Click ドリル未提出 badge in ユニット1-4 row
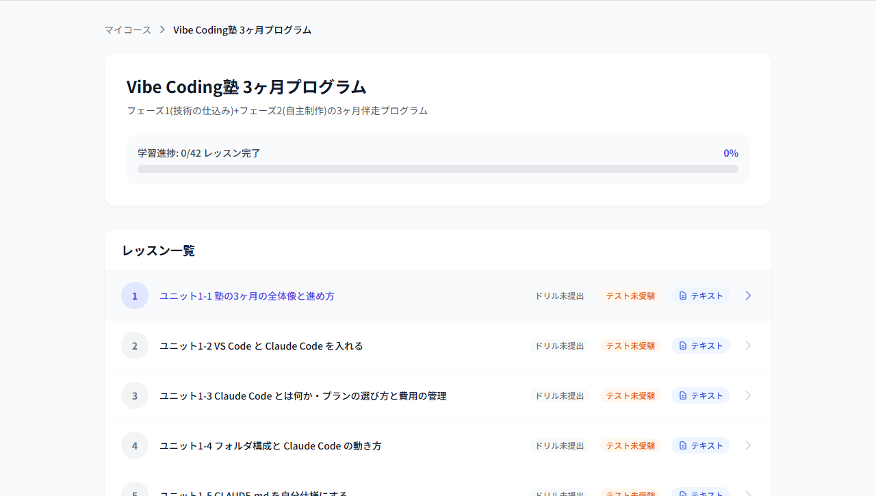 559,445
